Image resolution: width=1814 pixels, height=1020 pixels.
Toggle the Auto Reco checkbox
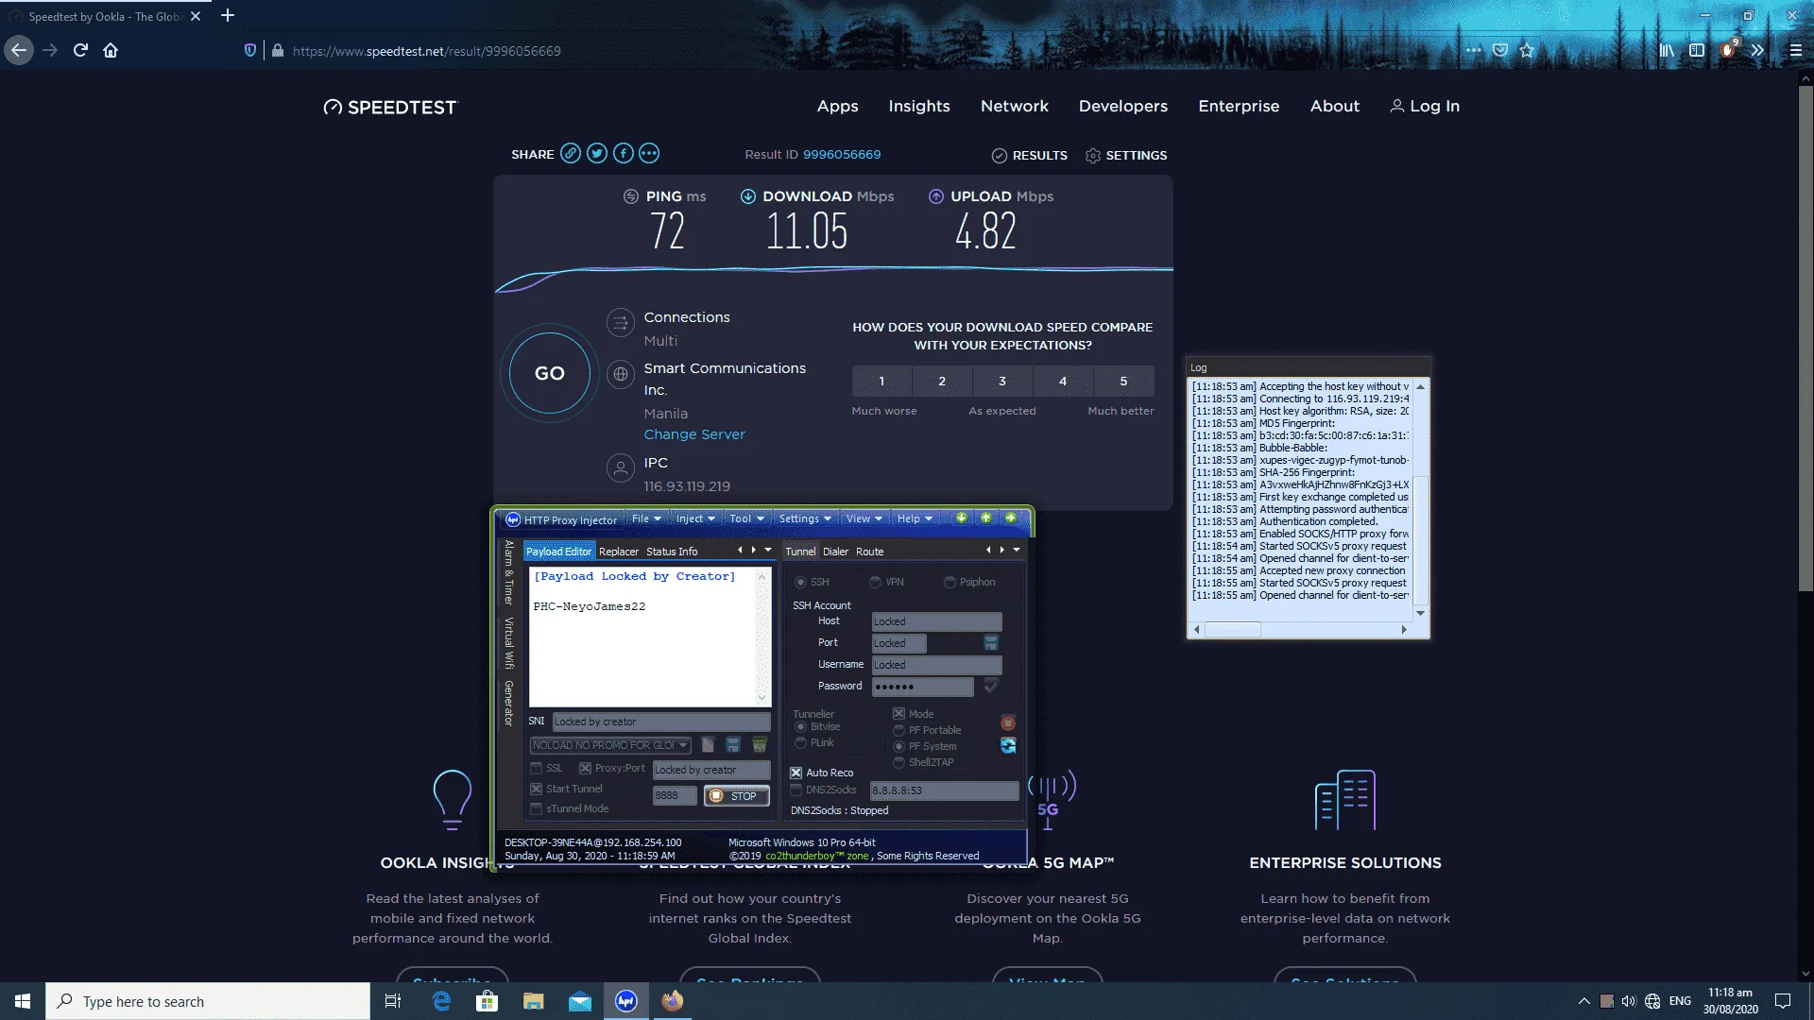point(796,773)
